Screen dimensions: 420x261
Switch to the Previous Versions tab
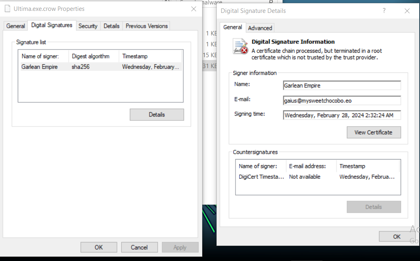coord(146,26)
